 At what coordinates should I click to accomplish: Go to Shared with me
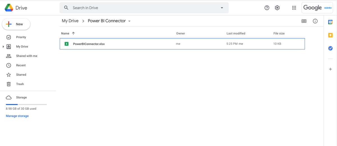pos(26,56)
